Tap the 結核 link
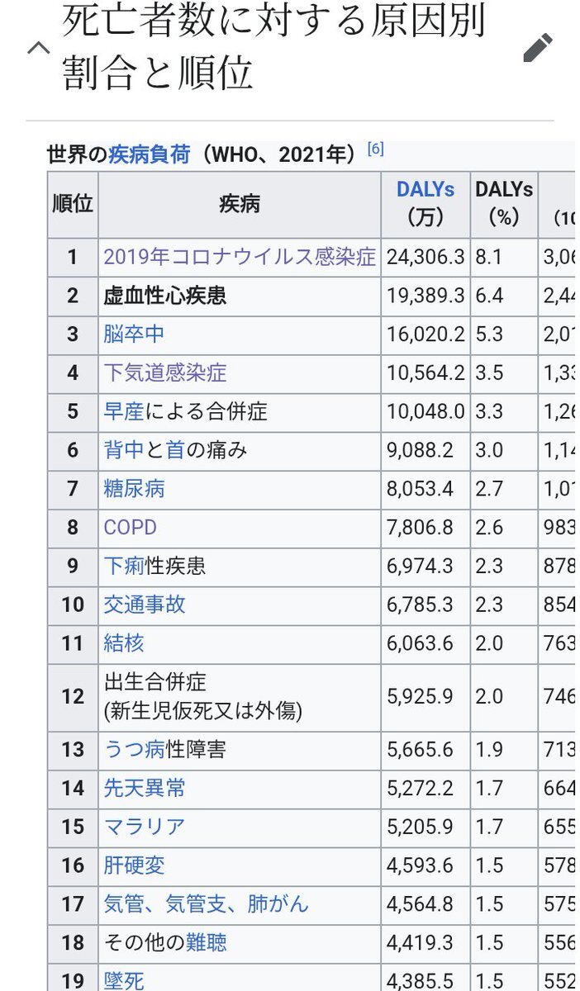580x991 pixels. click(124, 642)
